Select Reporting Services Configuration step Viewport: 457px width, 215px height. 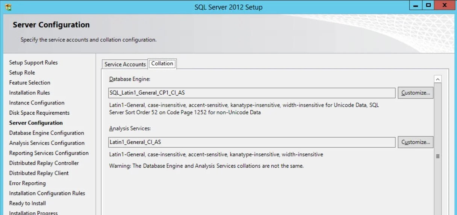coord(49,153)
